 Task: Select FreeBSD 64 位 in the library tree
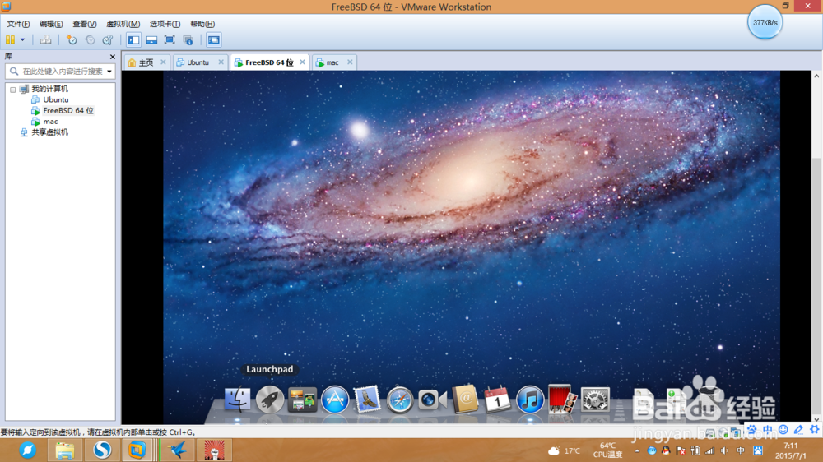68,111
